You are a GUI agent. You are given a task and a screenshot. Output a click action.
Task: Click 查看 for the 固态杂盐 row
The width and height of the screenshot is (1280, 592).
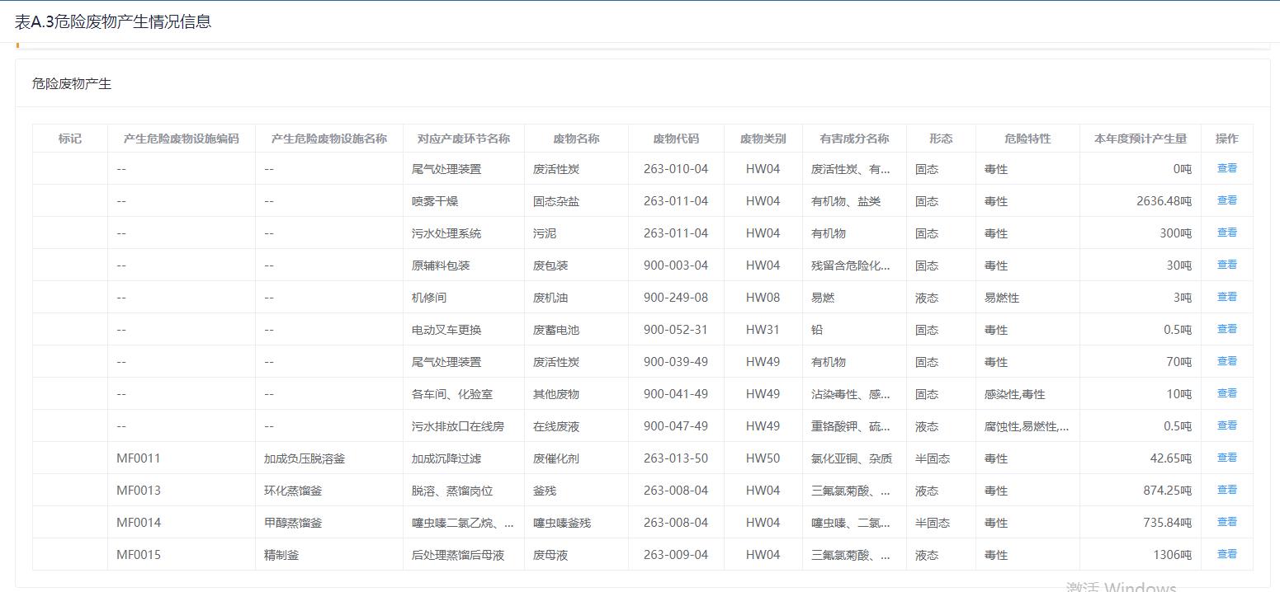click(1226, 200)
